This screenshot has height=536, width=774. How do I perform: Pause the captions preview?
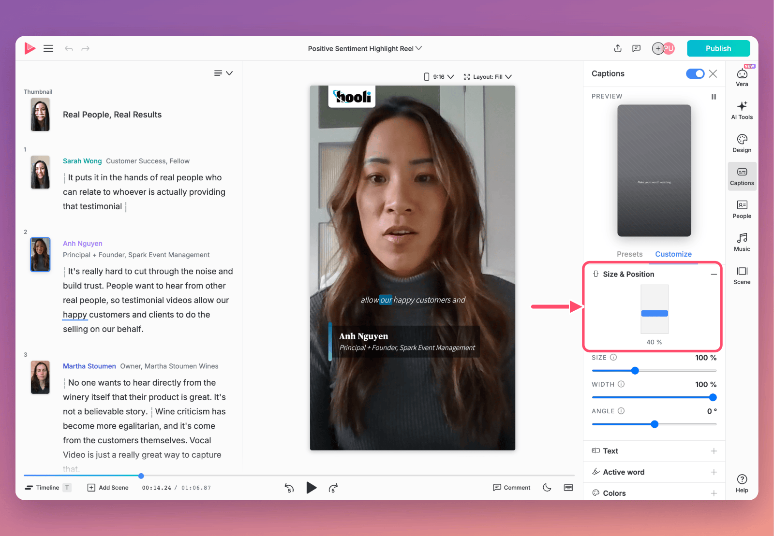[714, 97]
